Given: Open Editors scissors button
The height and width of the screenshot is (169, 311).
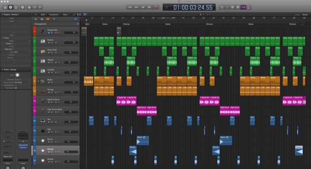Looking at the screenshot, I should click(40, 7).
